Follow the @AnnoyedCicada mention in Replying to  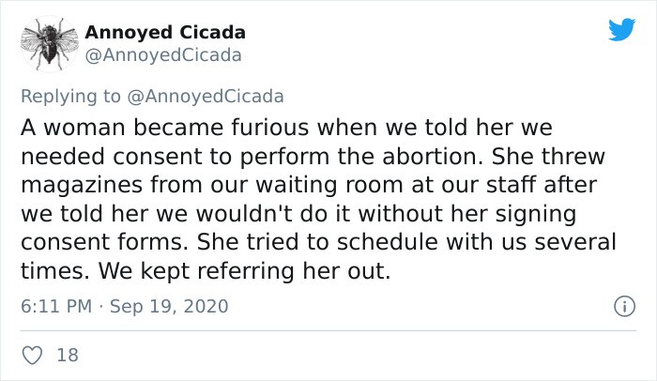(205, 96)
